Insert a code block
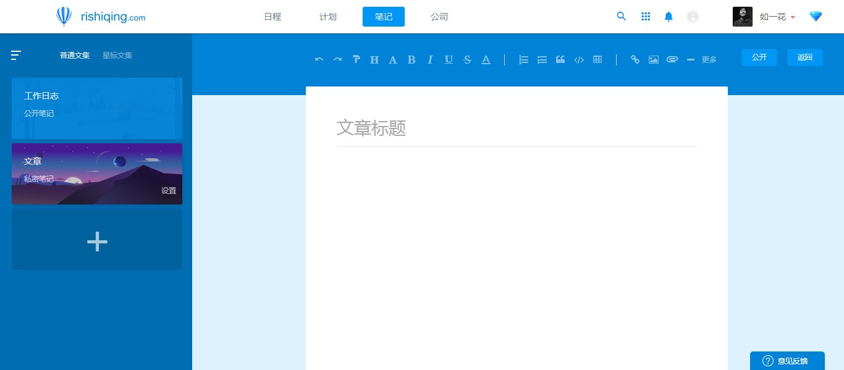This screenshot has width=844, height=370. pyautogui.click(x=579, y=59)
